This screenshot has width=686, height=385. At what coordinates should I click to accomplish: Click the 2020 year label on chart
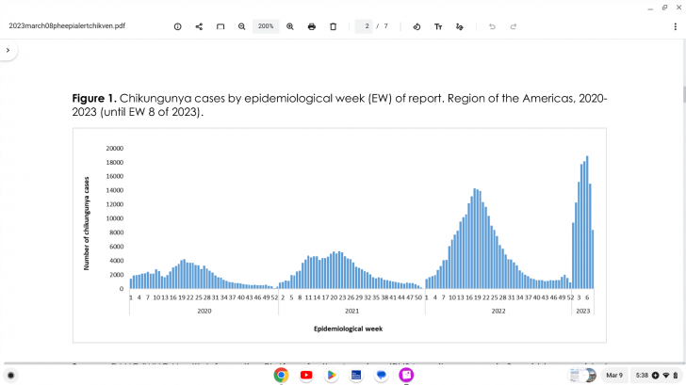(204, 312)
